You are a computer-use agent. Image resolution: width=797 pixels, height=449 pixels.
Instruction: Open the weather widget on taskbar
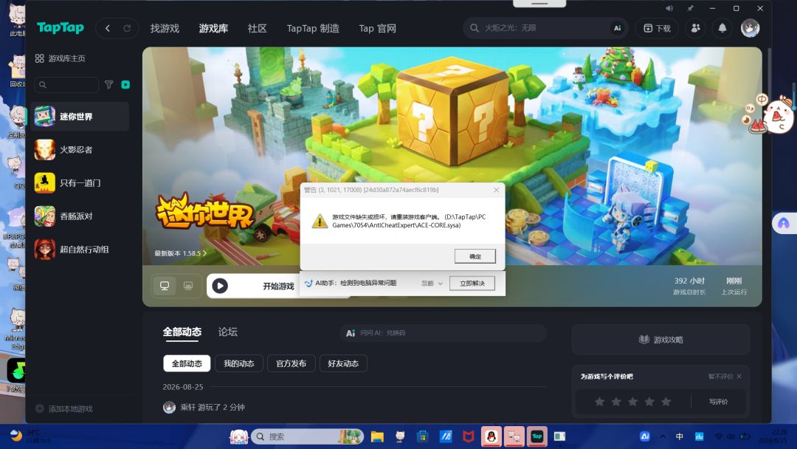pos(30,436)
